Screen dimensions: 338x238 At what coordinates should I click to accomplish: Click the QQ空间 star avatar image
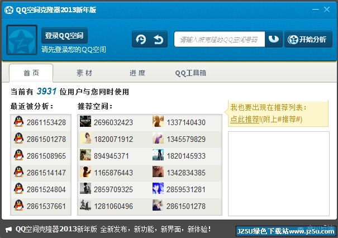tap(22, 40)
